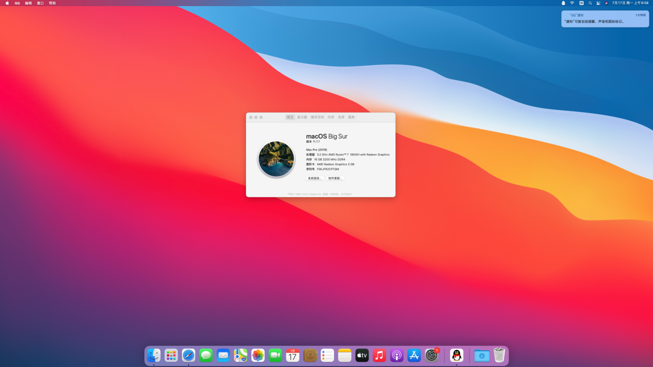Click the Mac Pro (2019) model text

[x=317, y=150]
